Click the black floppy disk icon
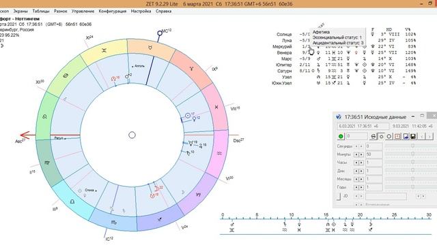This screenshot has width=437, height=245. [x=413, y=136]
